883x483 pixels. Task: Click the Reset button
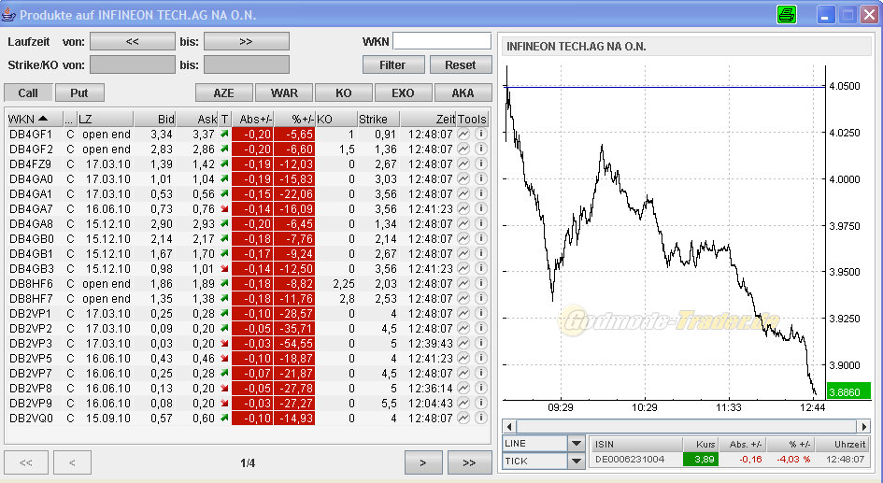461,64
